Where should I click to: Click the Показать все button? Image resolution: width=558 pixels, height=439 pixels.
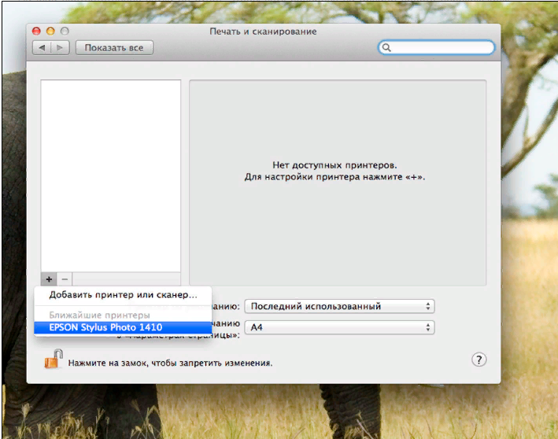[114, 48]
